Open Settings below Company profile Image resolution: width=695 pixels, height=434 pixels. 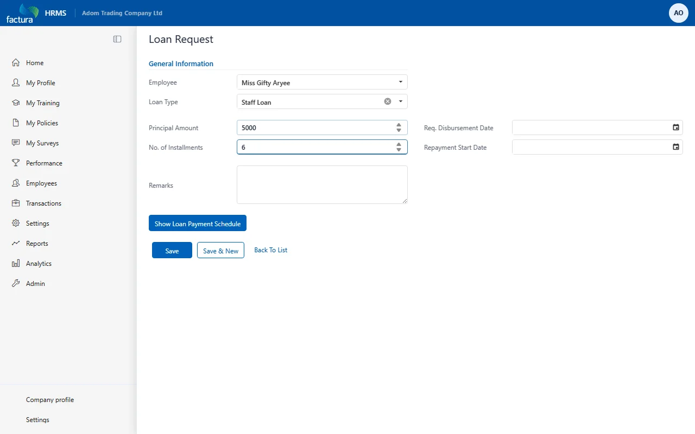coord(37,420)
